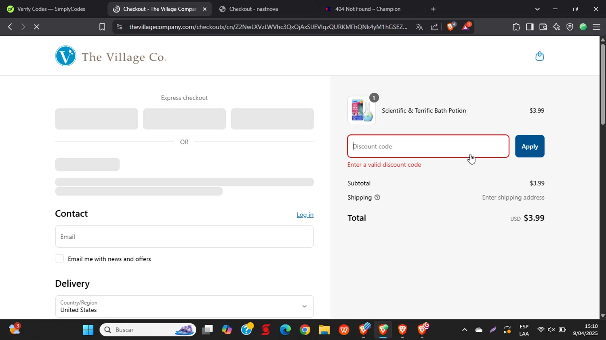Open the translate page icon
Image resolution: width=606 pixels, height=340 pixels.
pyautogui.click(x=419, y=27)
